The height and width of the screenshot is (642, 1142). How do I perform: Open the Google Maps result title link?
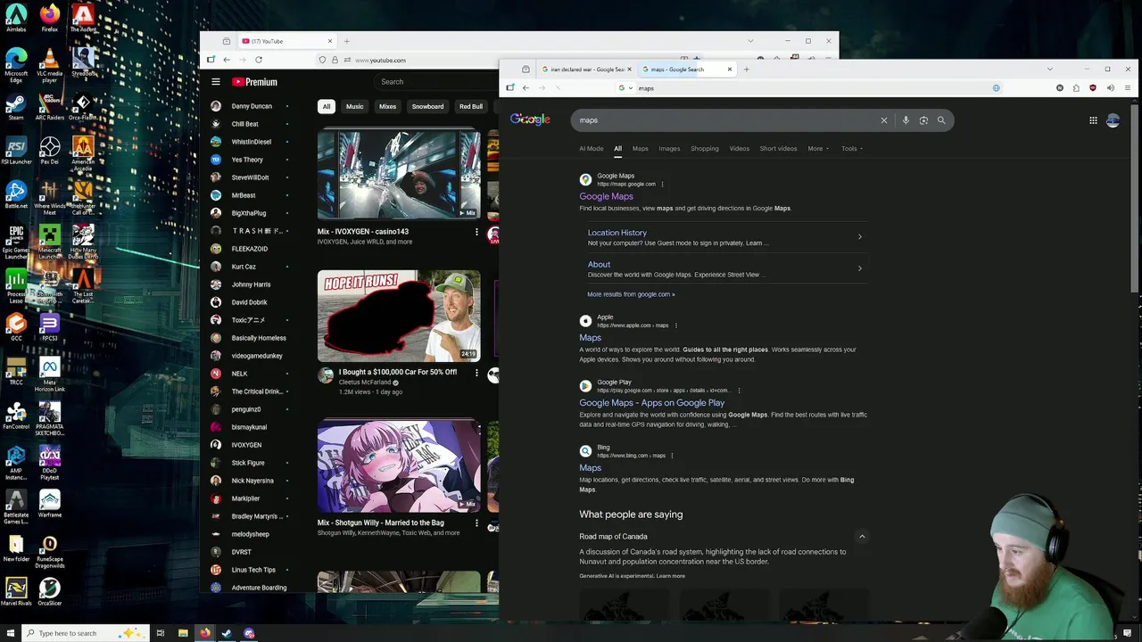(606, 196)
